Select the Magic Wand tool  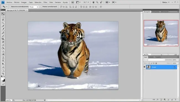(3, 23)
